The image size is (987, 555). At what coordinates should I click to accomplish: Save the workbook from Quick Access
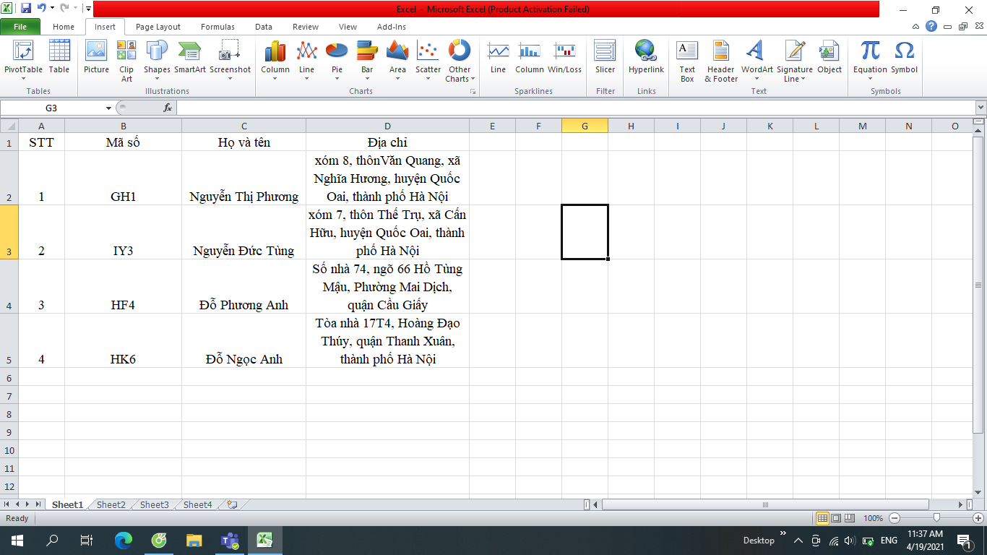(26, 9)
